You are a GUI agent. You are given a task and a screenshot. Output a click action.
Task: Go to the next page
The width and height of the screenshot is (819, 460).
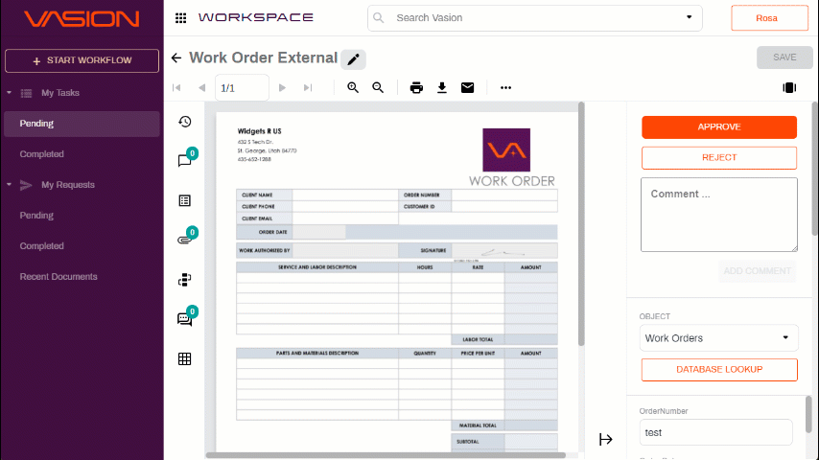click(282, 88)
